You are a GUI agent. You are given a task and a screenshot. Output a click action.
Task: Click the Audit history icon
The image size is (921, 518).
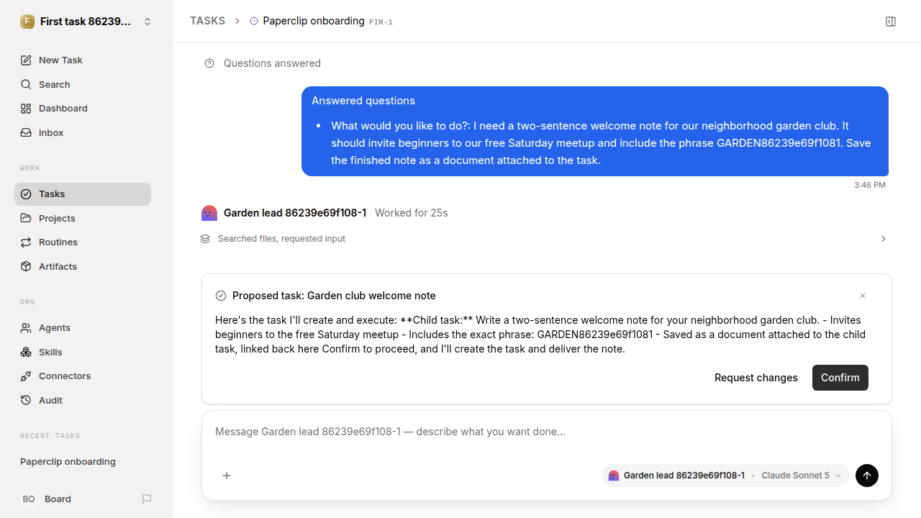tap(26, 400)
